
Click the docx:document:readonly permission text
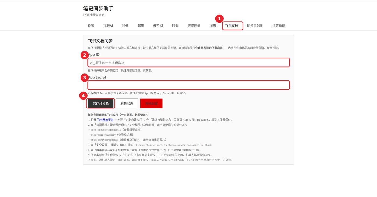coord(106,130)
